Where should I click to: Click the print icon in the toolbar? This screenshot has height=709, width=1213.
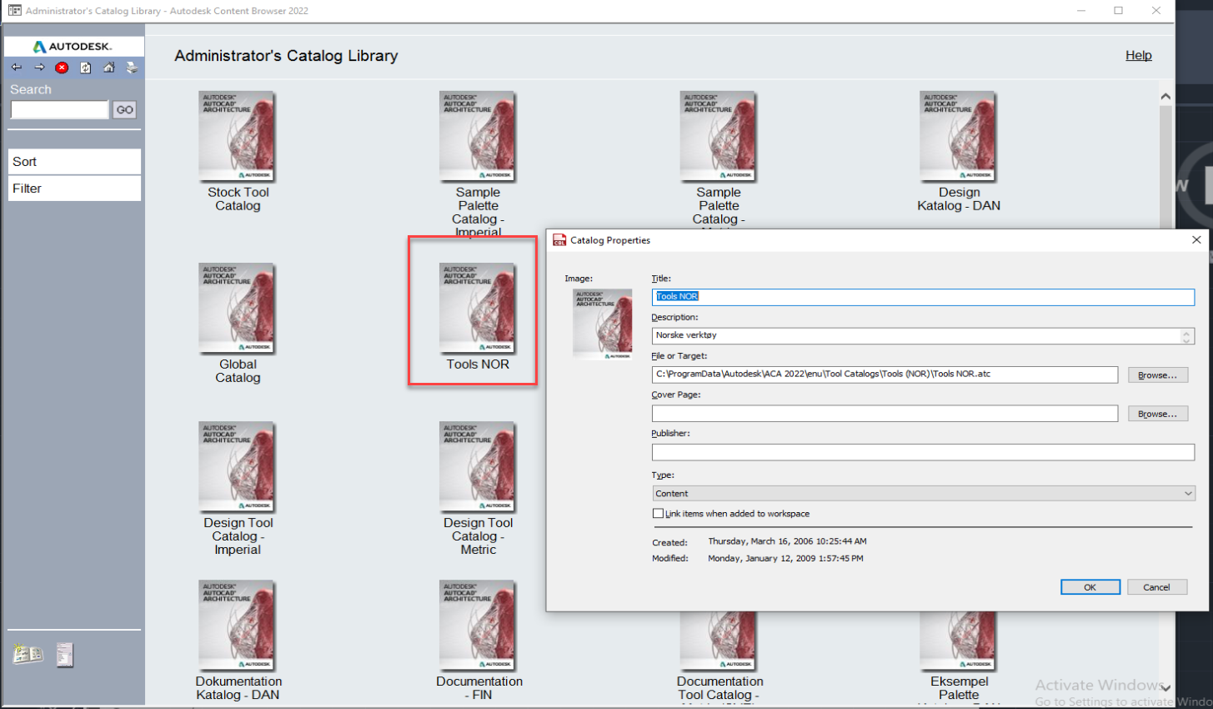tap(132, 68)
